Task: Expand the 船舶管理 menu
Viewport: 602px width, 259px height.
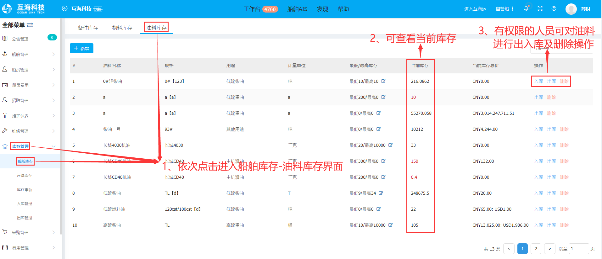Action: tap(53, 54)
